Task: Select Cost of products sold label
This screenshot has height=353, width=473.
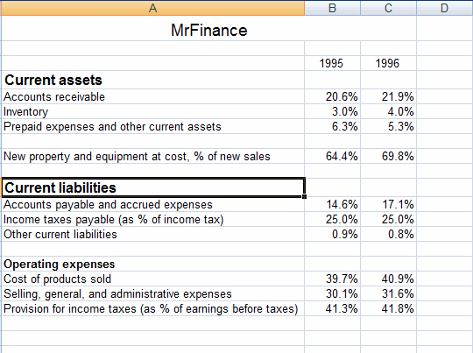Action: (153, 279)
